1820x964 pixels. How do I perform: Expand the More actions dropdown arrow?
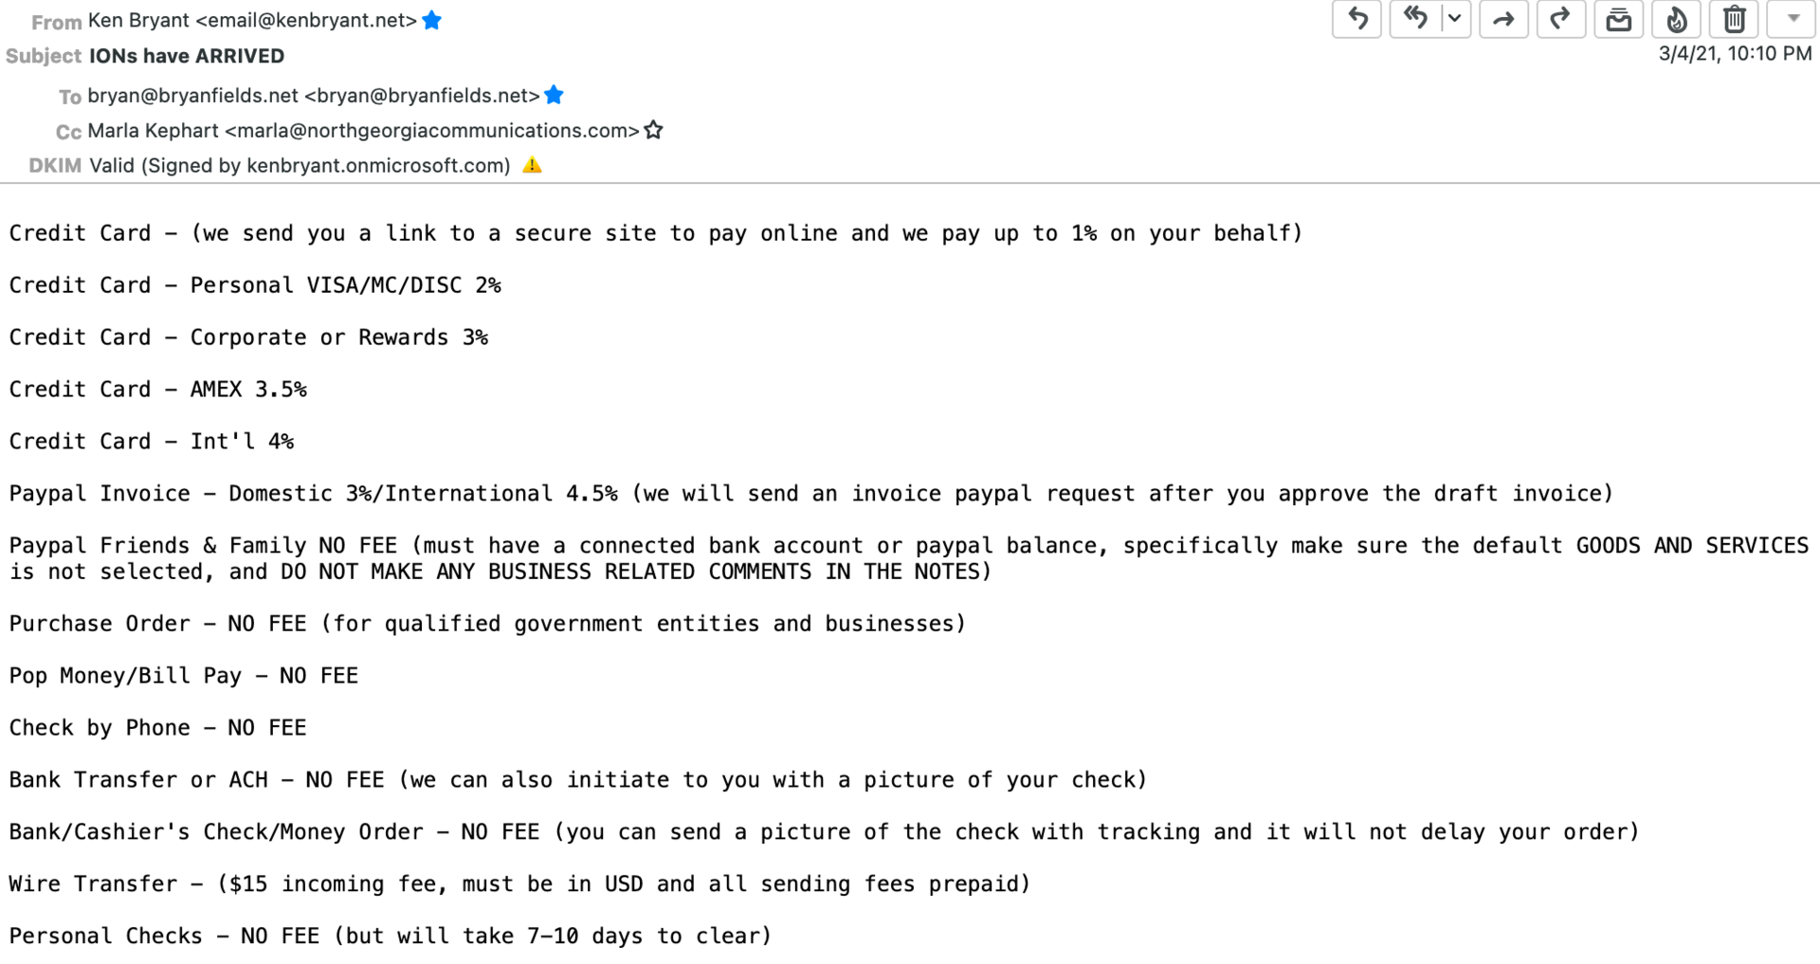1793,19
